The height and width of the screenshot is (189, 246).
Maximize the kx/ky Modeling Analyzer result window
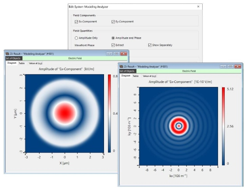pyautogui.click(x=231, y=66)
